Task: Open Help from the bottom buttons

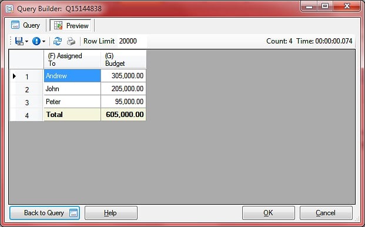Action: click(x=111, y=213)
